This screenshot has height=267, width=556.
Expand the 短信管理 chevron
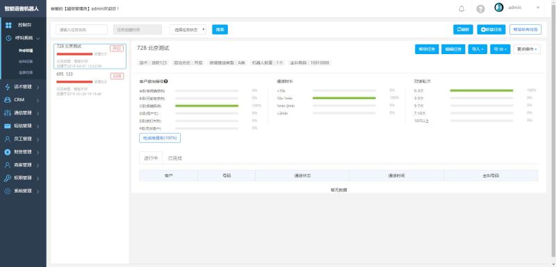pyautogui.click(x=38, y=126)
